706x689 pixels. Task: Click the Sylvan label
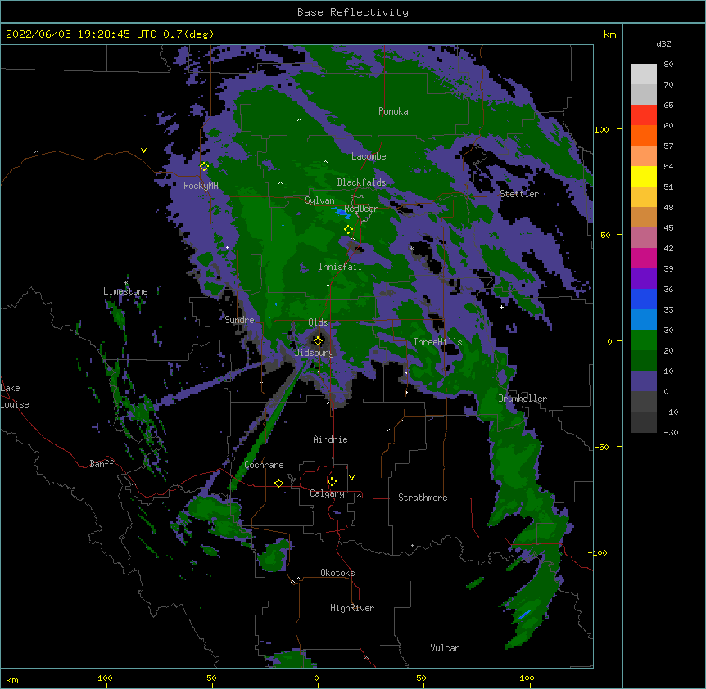pos(319,200)
